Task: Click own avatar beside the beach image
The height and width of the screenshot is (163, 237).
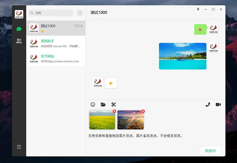Action: (213, 47)
